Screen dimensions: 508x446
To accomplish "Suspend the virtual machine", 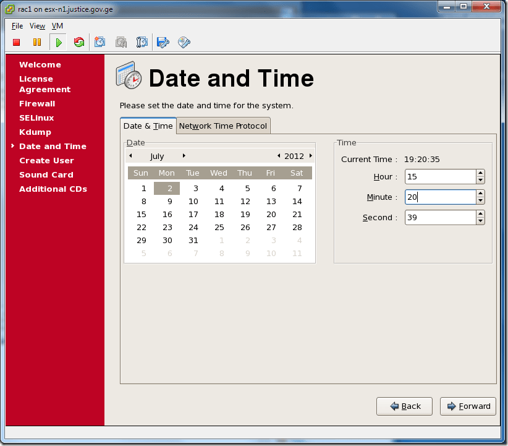I will click(x=37, y=42).
